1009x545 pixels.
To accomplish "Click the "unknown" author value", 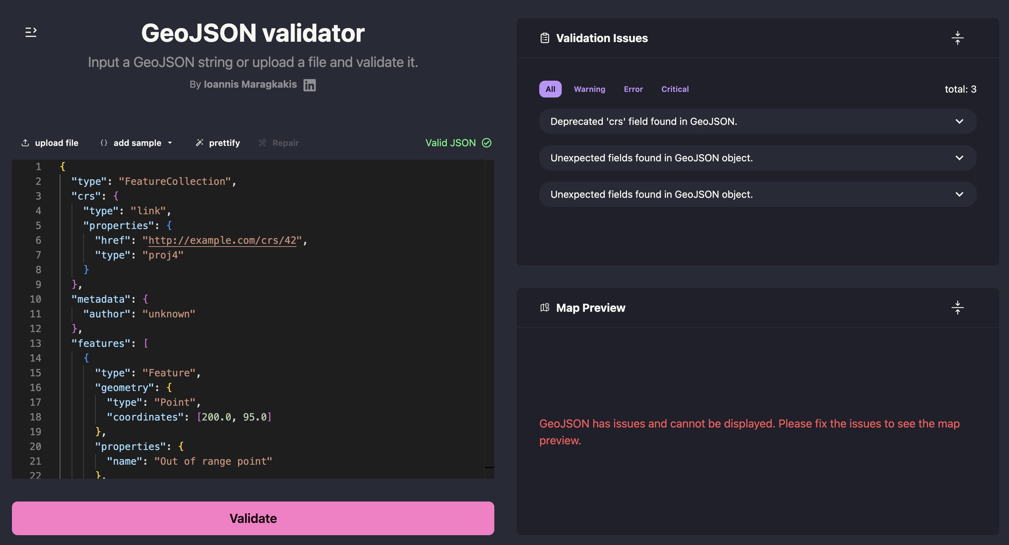I will point(169,314).
